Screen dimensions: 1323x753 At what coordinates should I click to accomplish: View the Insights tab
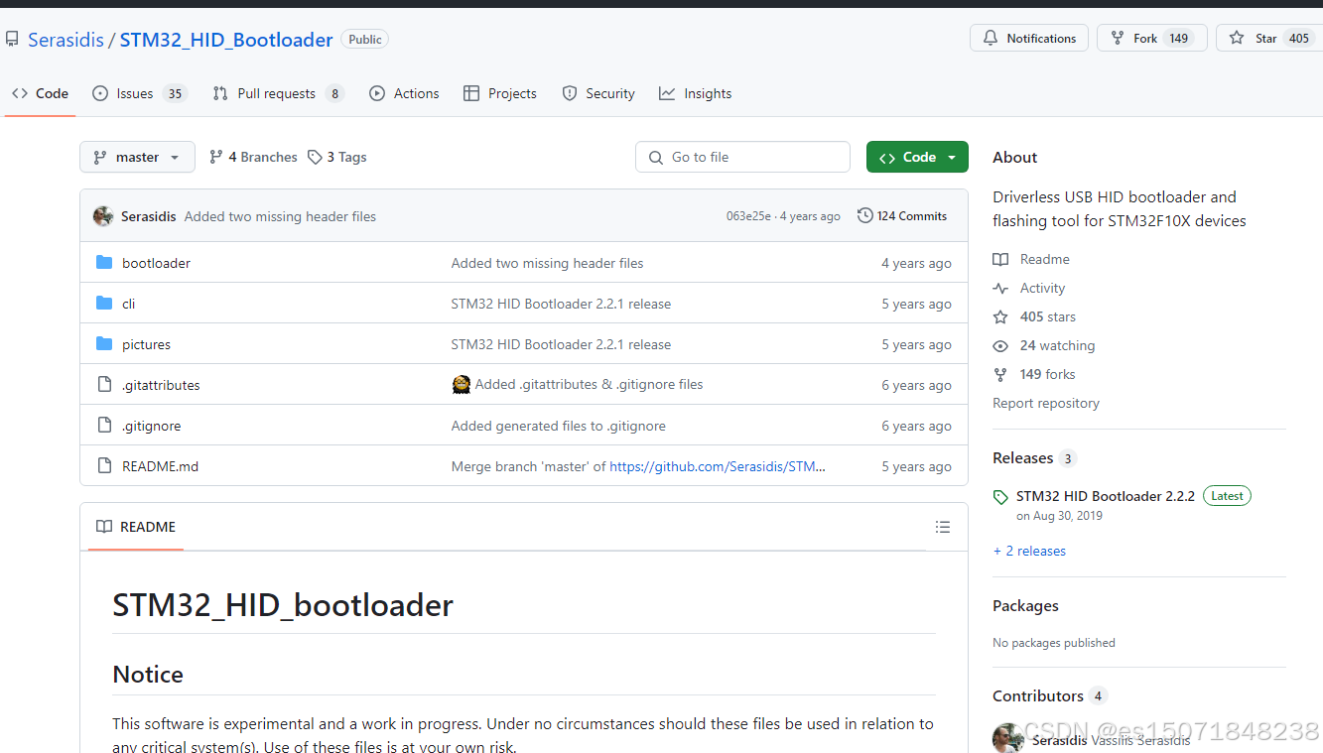[x=696, y=93]
